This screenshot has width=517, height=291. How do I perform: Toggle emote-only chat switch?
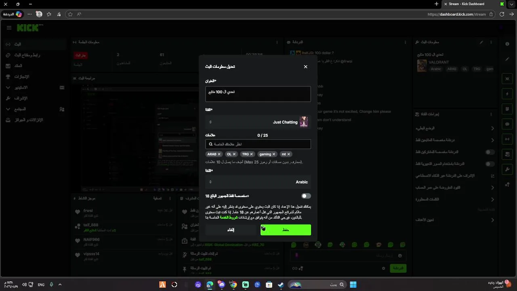pyautogui.click(x=490, y=164)
